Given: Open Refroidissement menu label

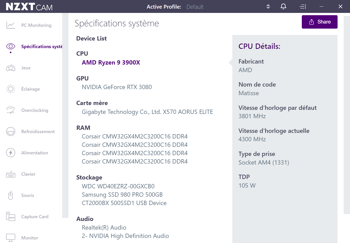Looking at the screenshot, I should pyautogui.click(x=38, y=132).
